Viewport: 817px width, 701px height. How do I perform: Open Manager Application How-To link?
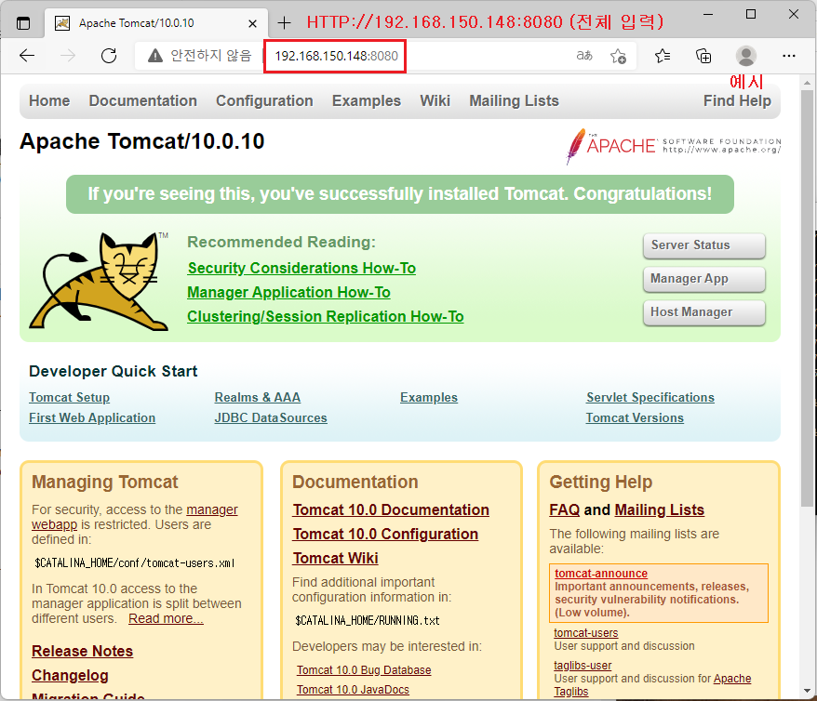coord(288,293)
